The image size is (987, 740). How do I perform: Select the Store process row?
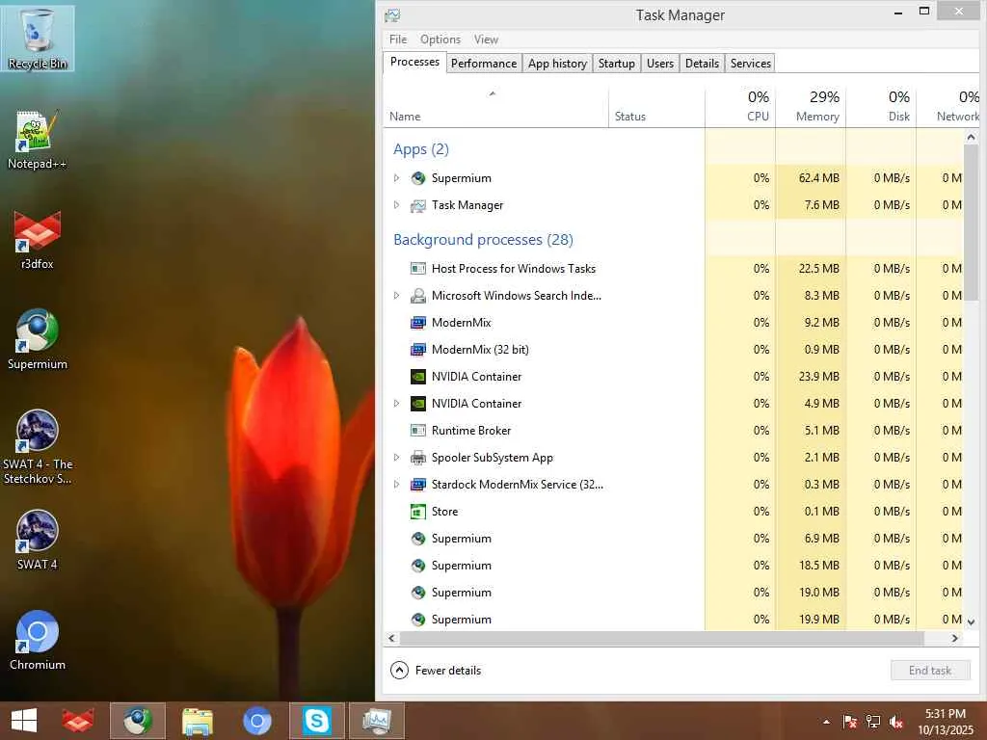tap(673, 512)
